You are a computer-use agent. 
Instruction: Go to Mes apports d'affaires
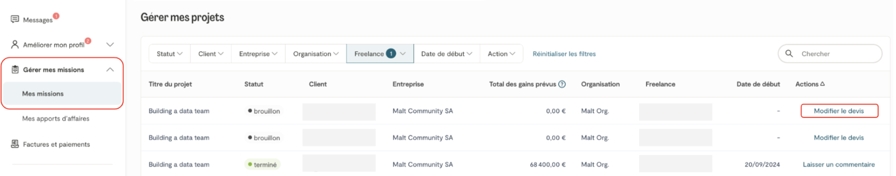(x=56, y=118)
